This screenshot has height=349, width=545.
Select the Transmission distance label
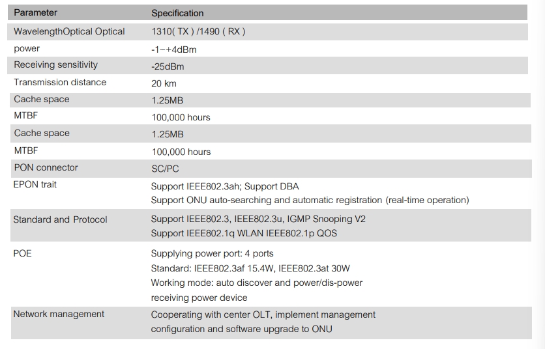[60, 82]
